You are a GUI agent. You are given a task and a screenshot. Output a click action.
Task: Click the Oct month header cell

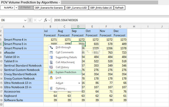pos(92,31)
